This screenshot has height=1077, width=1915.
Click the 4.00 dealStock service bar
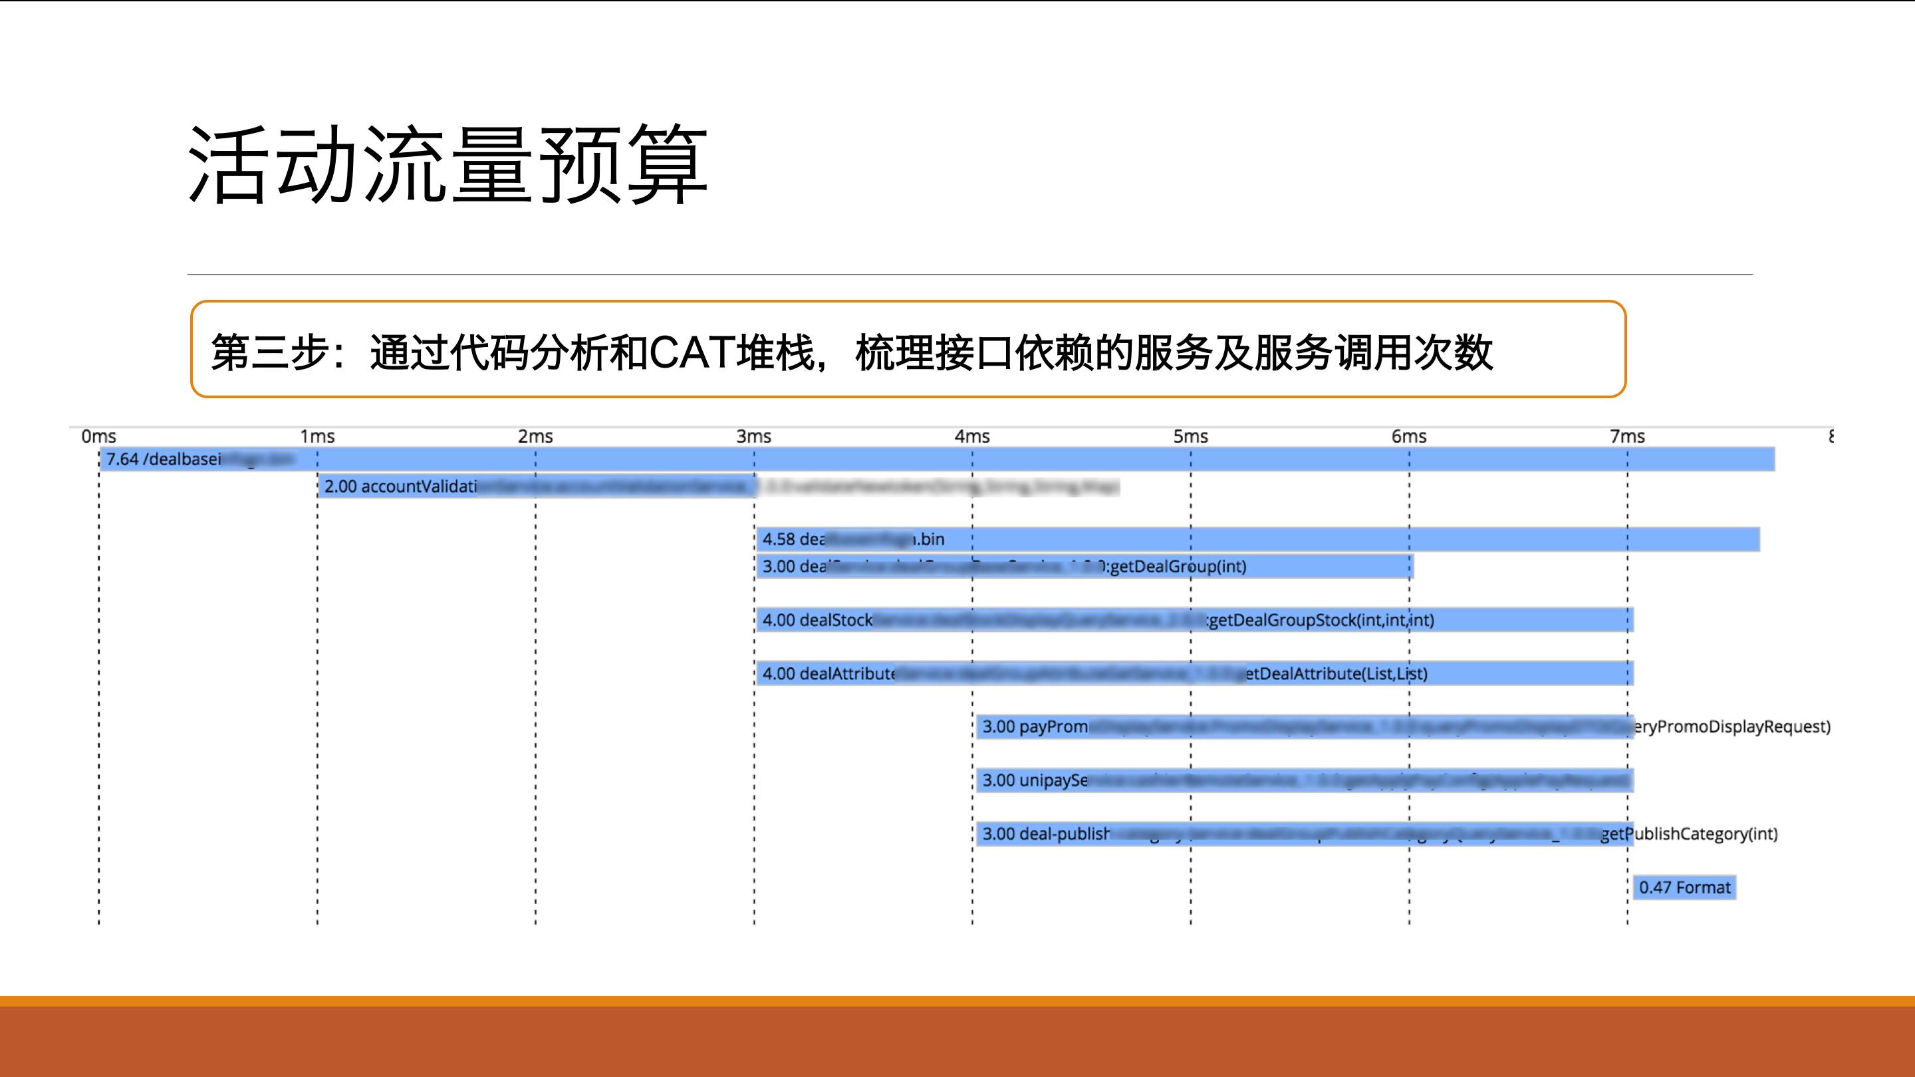point(1194,620)
